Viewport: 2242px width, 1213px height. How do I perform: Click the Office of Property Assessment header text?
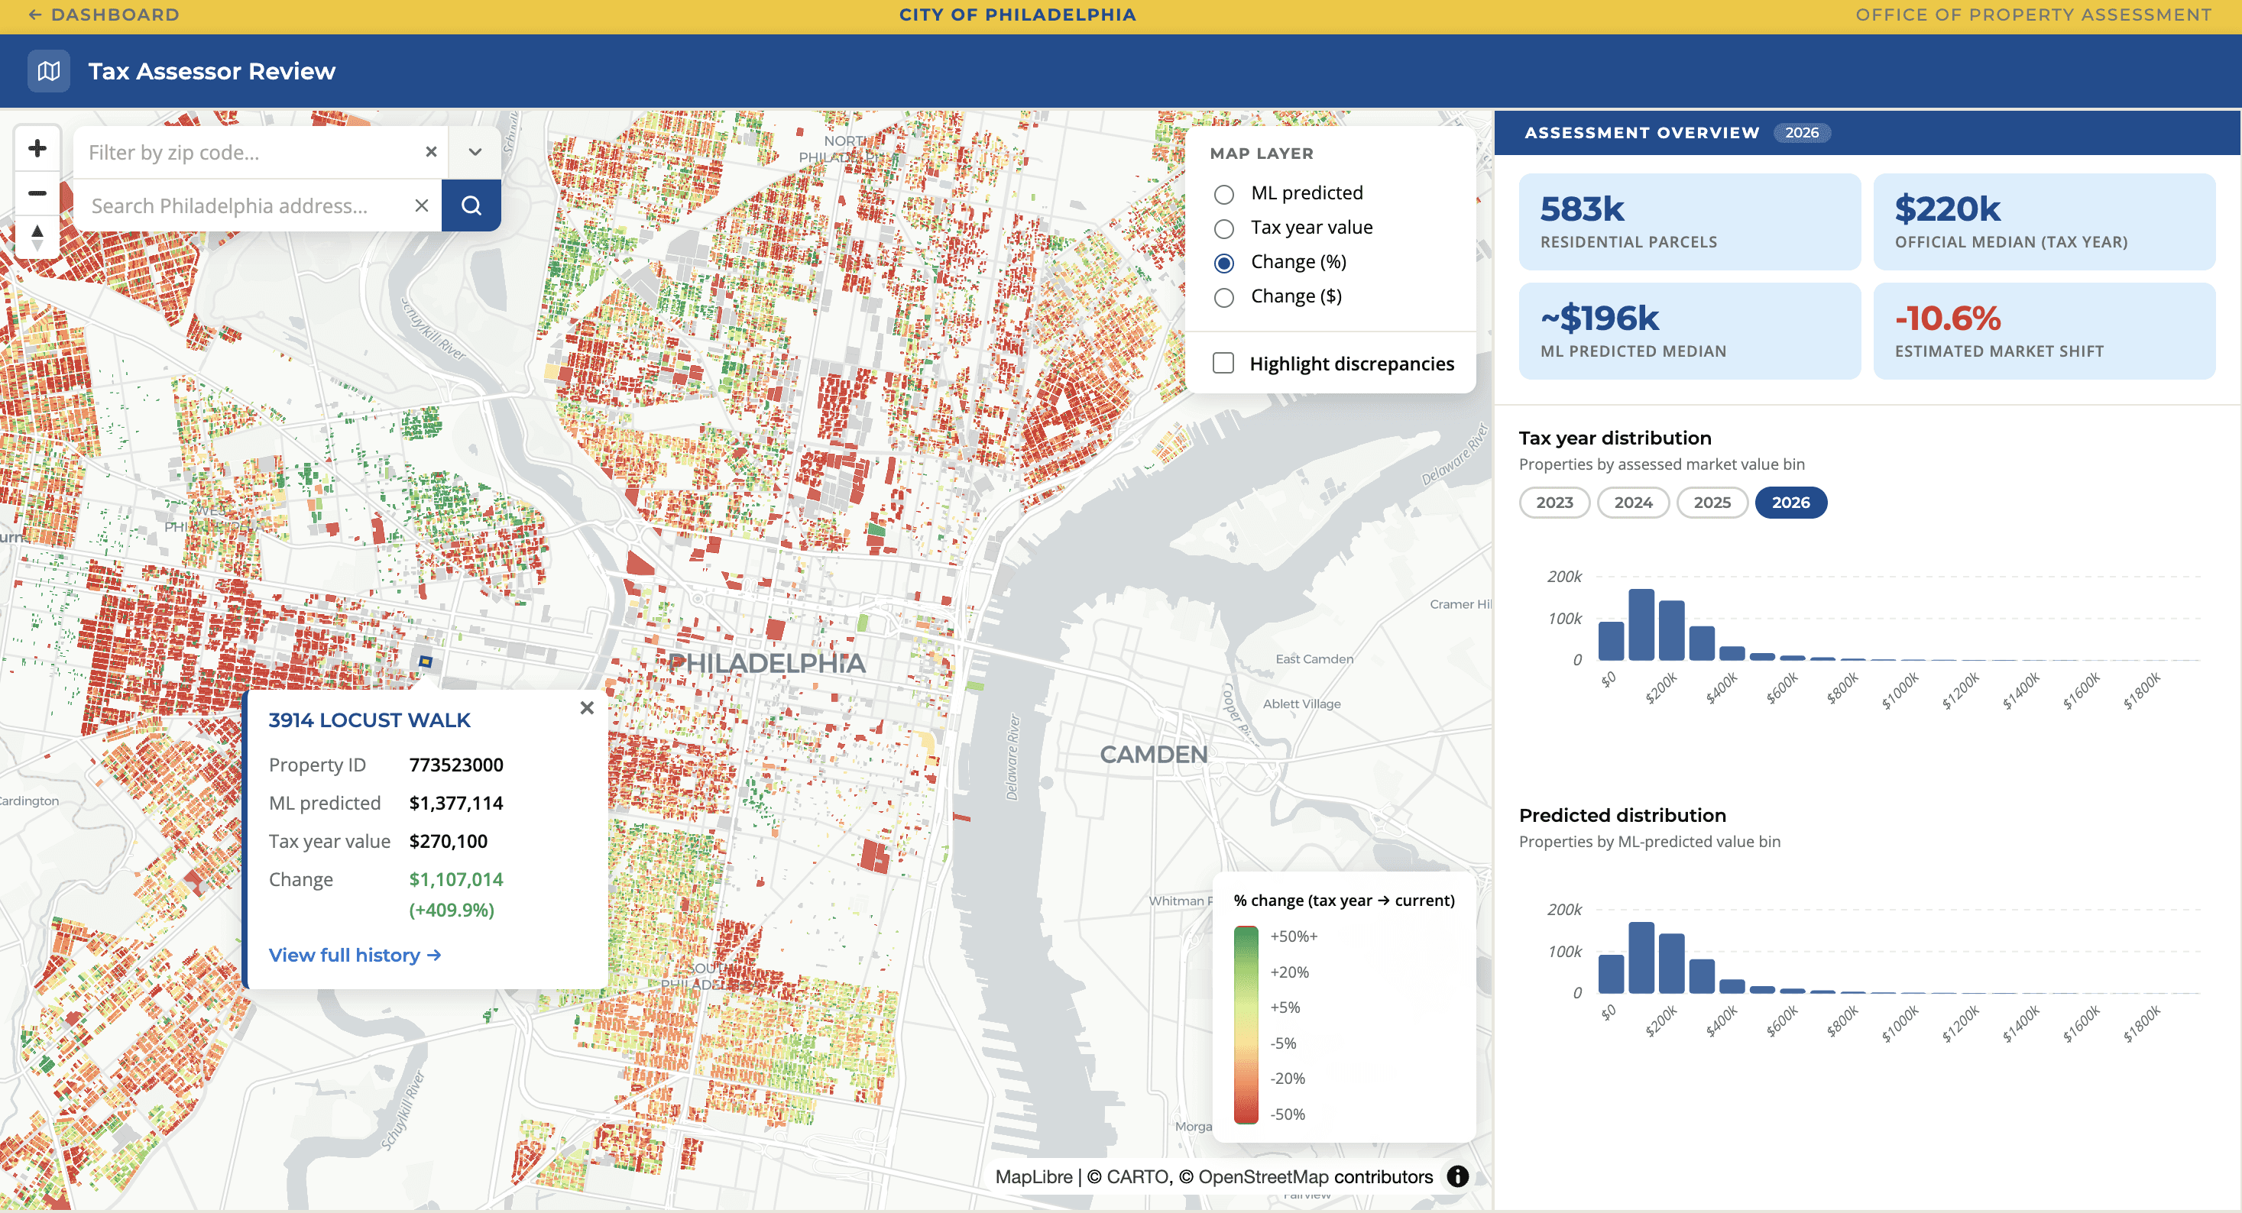point(2033,15)
